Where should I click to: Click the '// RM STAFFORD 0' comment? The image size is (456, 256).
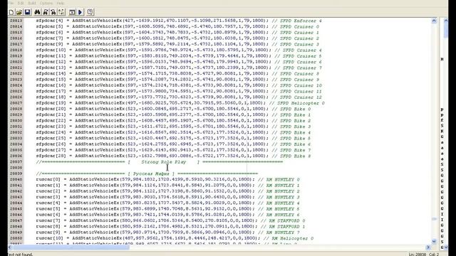click(x=283, y=220)
